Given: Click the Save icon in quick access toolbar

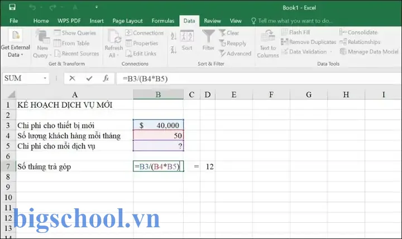Looking at the screenshot, I should pyautogui.click(x=12, y=7).
